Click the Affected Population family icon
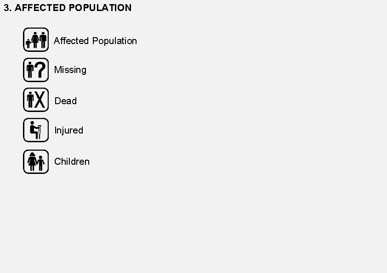The image size is (387, 273). click(36, 40)
